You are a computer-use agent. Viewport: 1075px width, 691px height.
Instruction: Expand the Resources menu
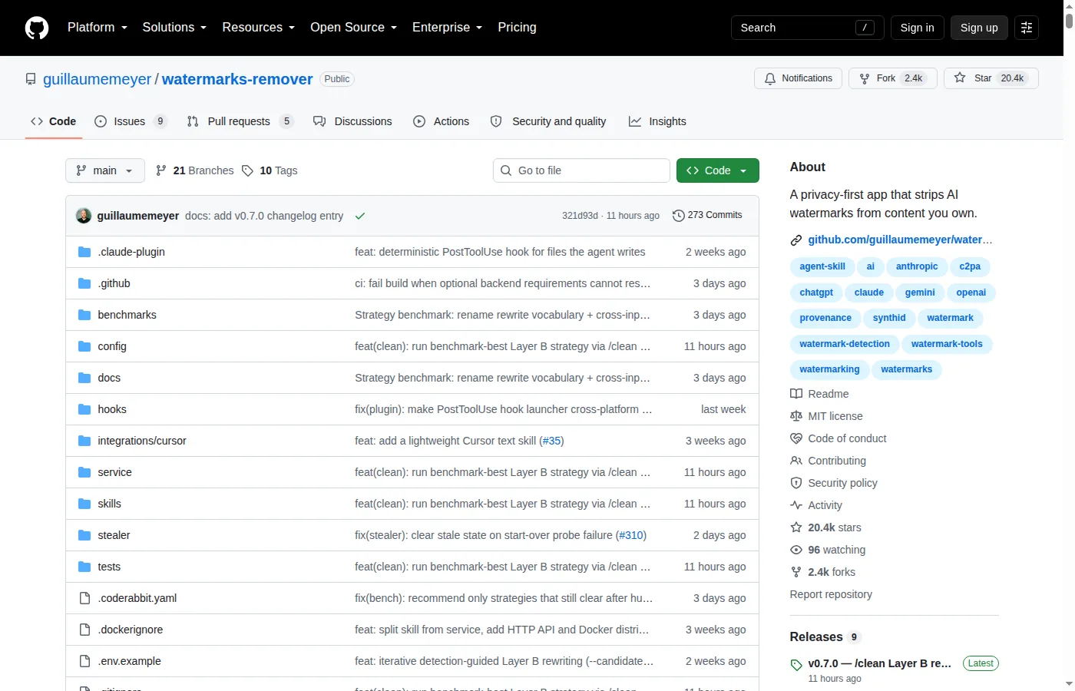(259, 28)
